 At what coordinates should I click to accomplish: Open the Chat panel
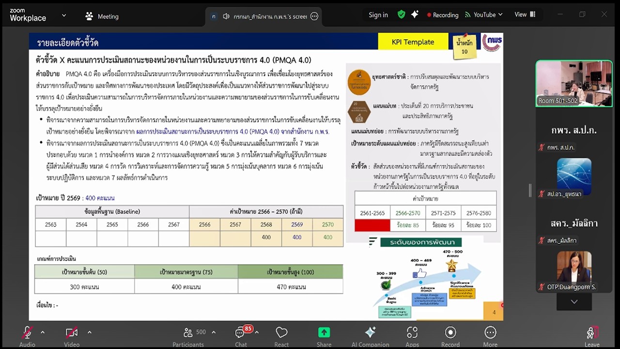pos(240,335)
